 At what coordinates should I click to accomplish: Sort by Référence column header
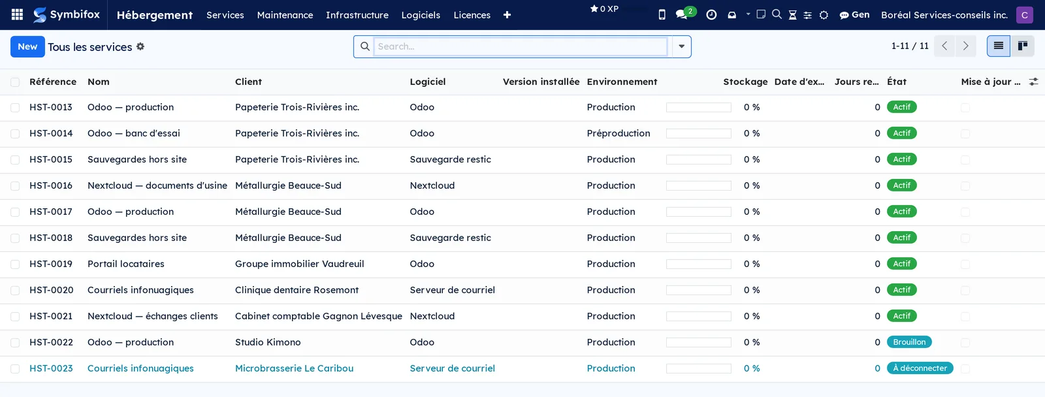click(53, 82)
